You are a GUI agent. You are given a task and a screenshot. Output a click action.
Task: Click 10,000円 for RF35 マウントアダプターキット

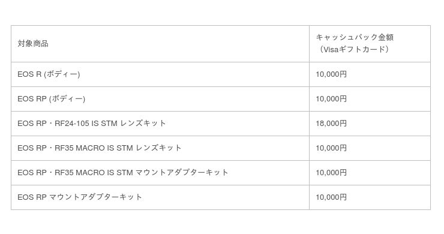pyautogui.click(x=331, y=173)
